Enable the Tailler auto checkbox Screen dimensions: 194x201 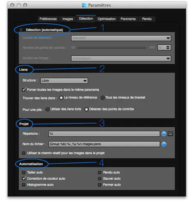click(24, 172)
